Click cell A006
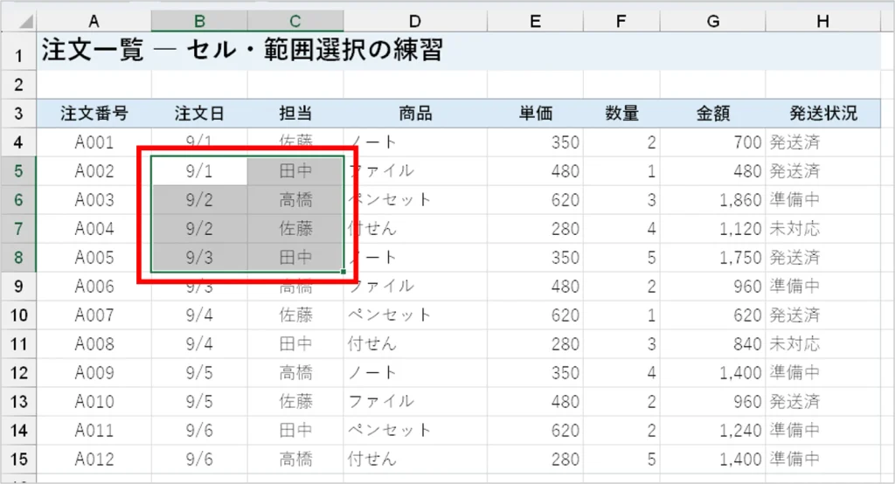 94,286
